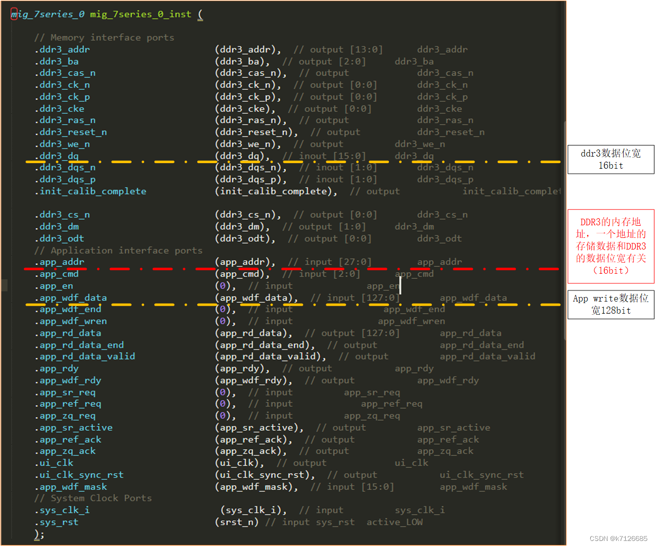Select the ".init_calib_complete" port name
655x546 pixels.
coord(90,191)
